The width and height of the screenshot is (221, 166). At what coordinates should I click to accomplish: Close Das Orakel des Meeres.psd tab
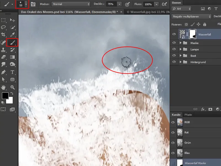tap(121, 12)
